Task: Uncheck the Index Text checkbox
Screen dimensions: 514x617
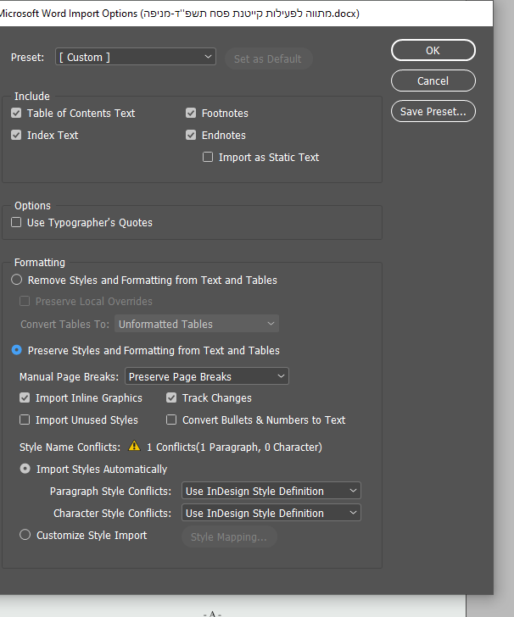Action: [x=16, y=135]
